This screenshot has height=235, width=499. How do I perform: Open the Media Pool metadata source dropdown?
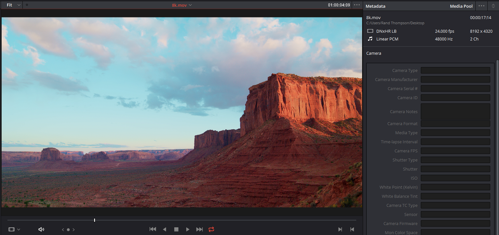[x=461, y=6]
